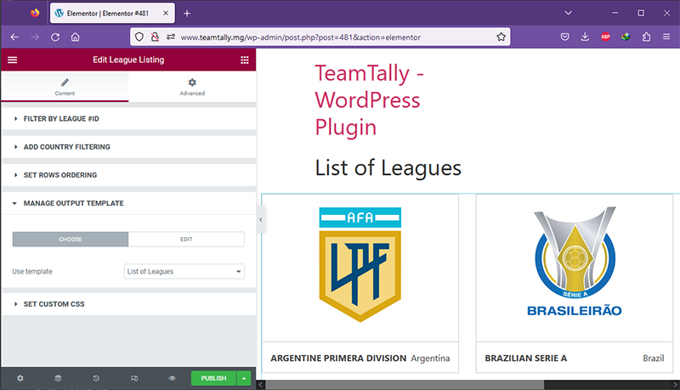Image resolution: width=680 pixels, height=390 pixels.
Task: Open save options arrow beside Publish
Action: pyautogui.click(x=244, y=378)
